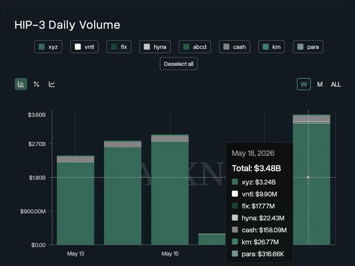This screenshot has width=355, height=266.
Task: Click xyz: $3.24B tooltip row
Action: (254, 182)
